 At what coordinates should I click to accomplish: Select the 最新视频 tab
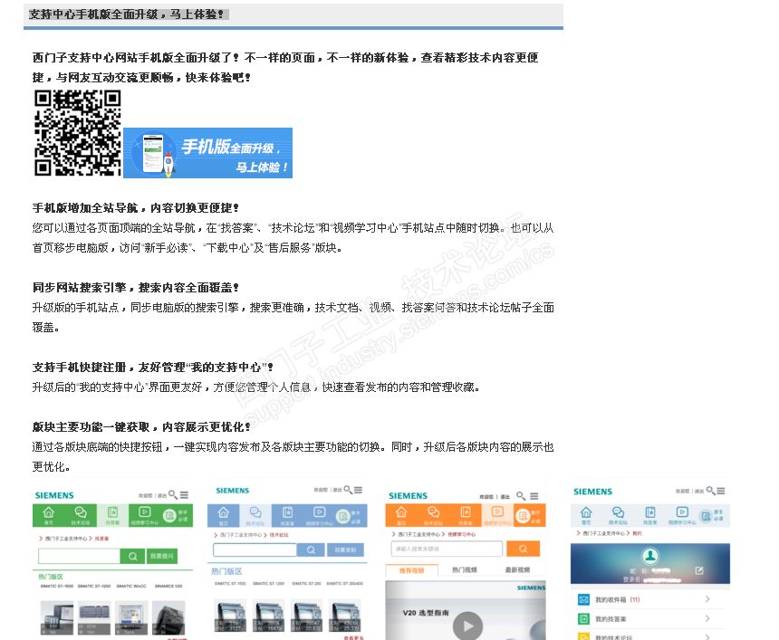518,569
